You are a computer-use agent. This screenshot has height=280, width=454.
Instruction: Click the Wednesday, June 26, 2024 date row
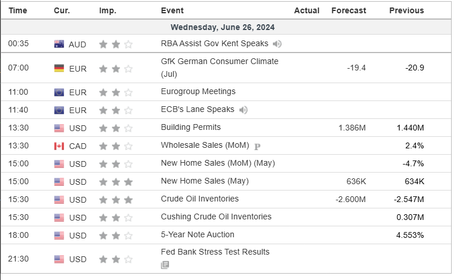coord(223,27)
